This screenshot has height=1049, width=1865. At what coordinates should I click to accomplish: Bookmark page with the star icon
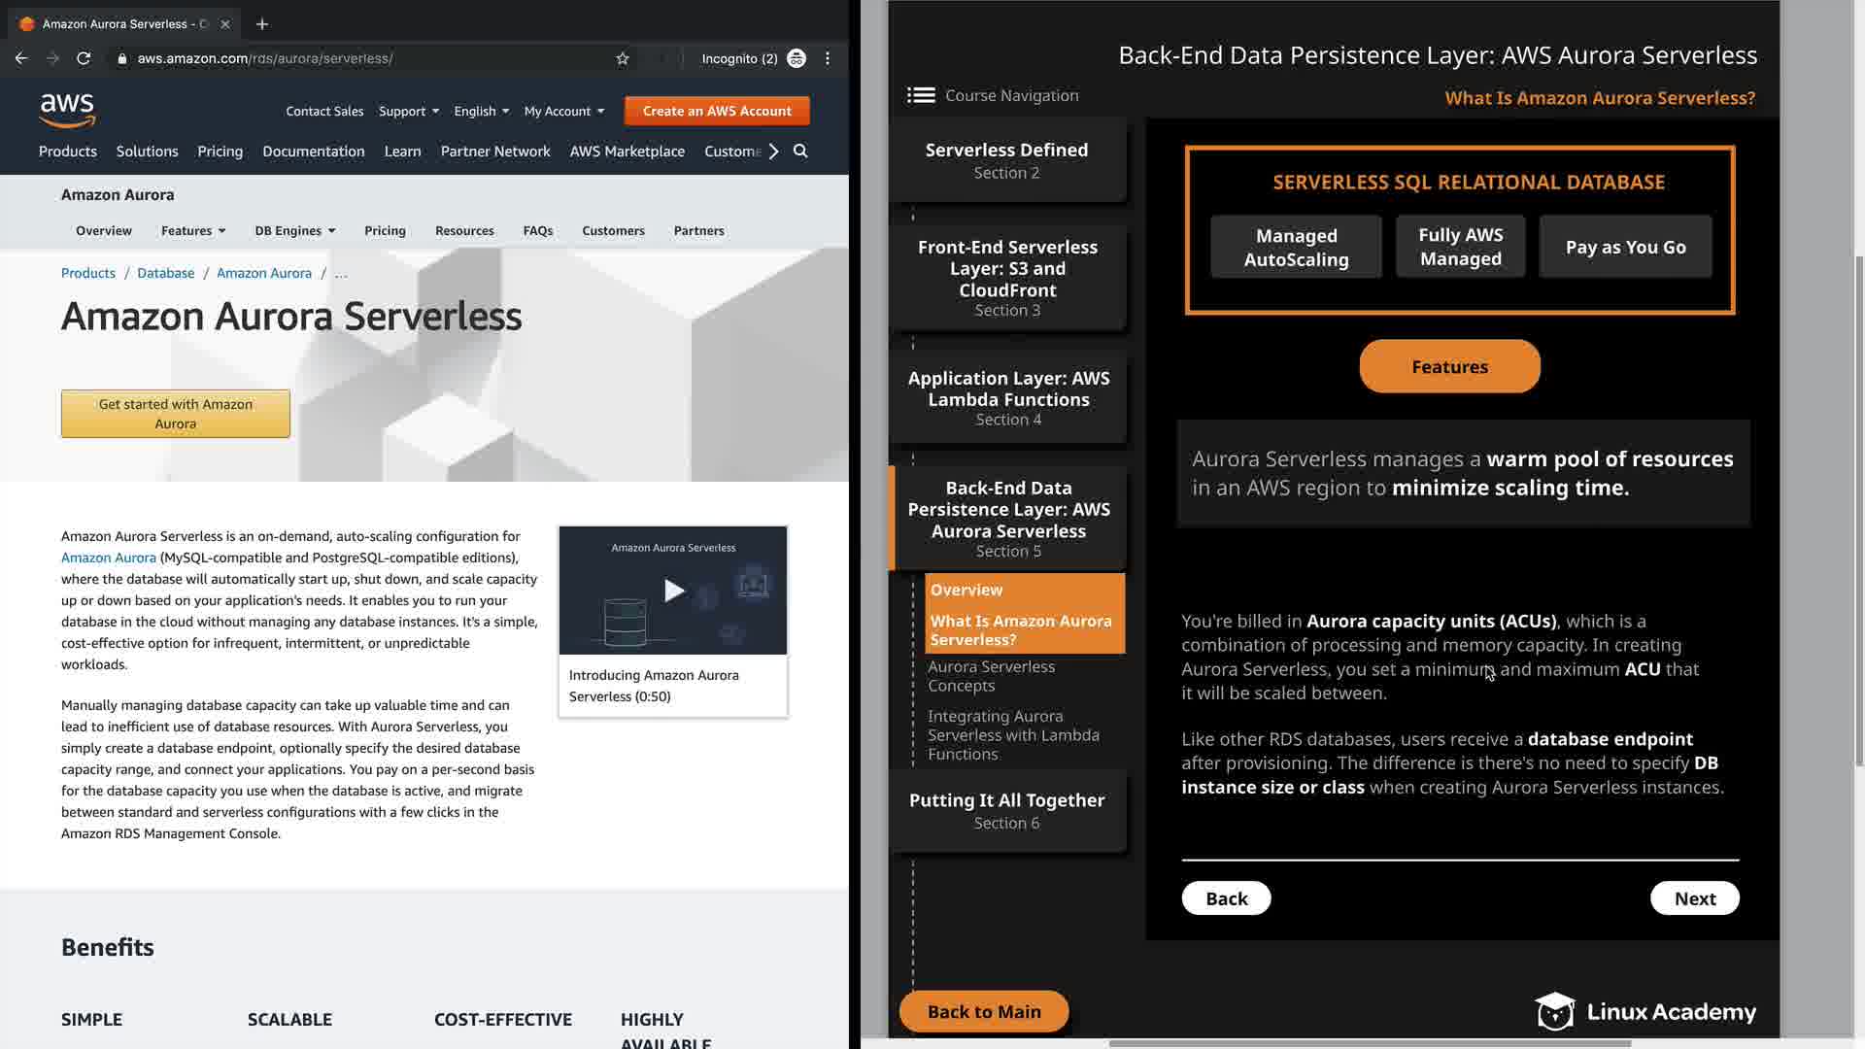(623, 58)
